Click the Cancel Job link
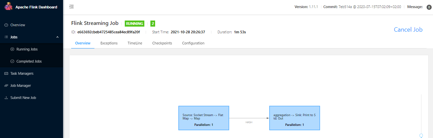Image resolution: width=433 pixels, height=138 pixels. coord(408,30)
